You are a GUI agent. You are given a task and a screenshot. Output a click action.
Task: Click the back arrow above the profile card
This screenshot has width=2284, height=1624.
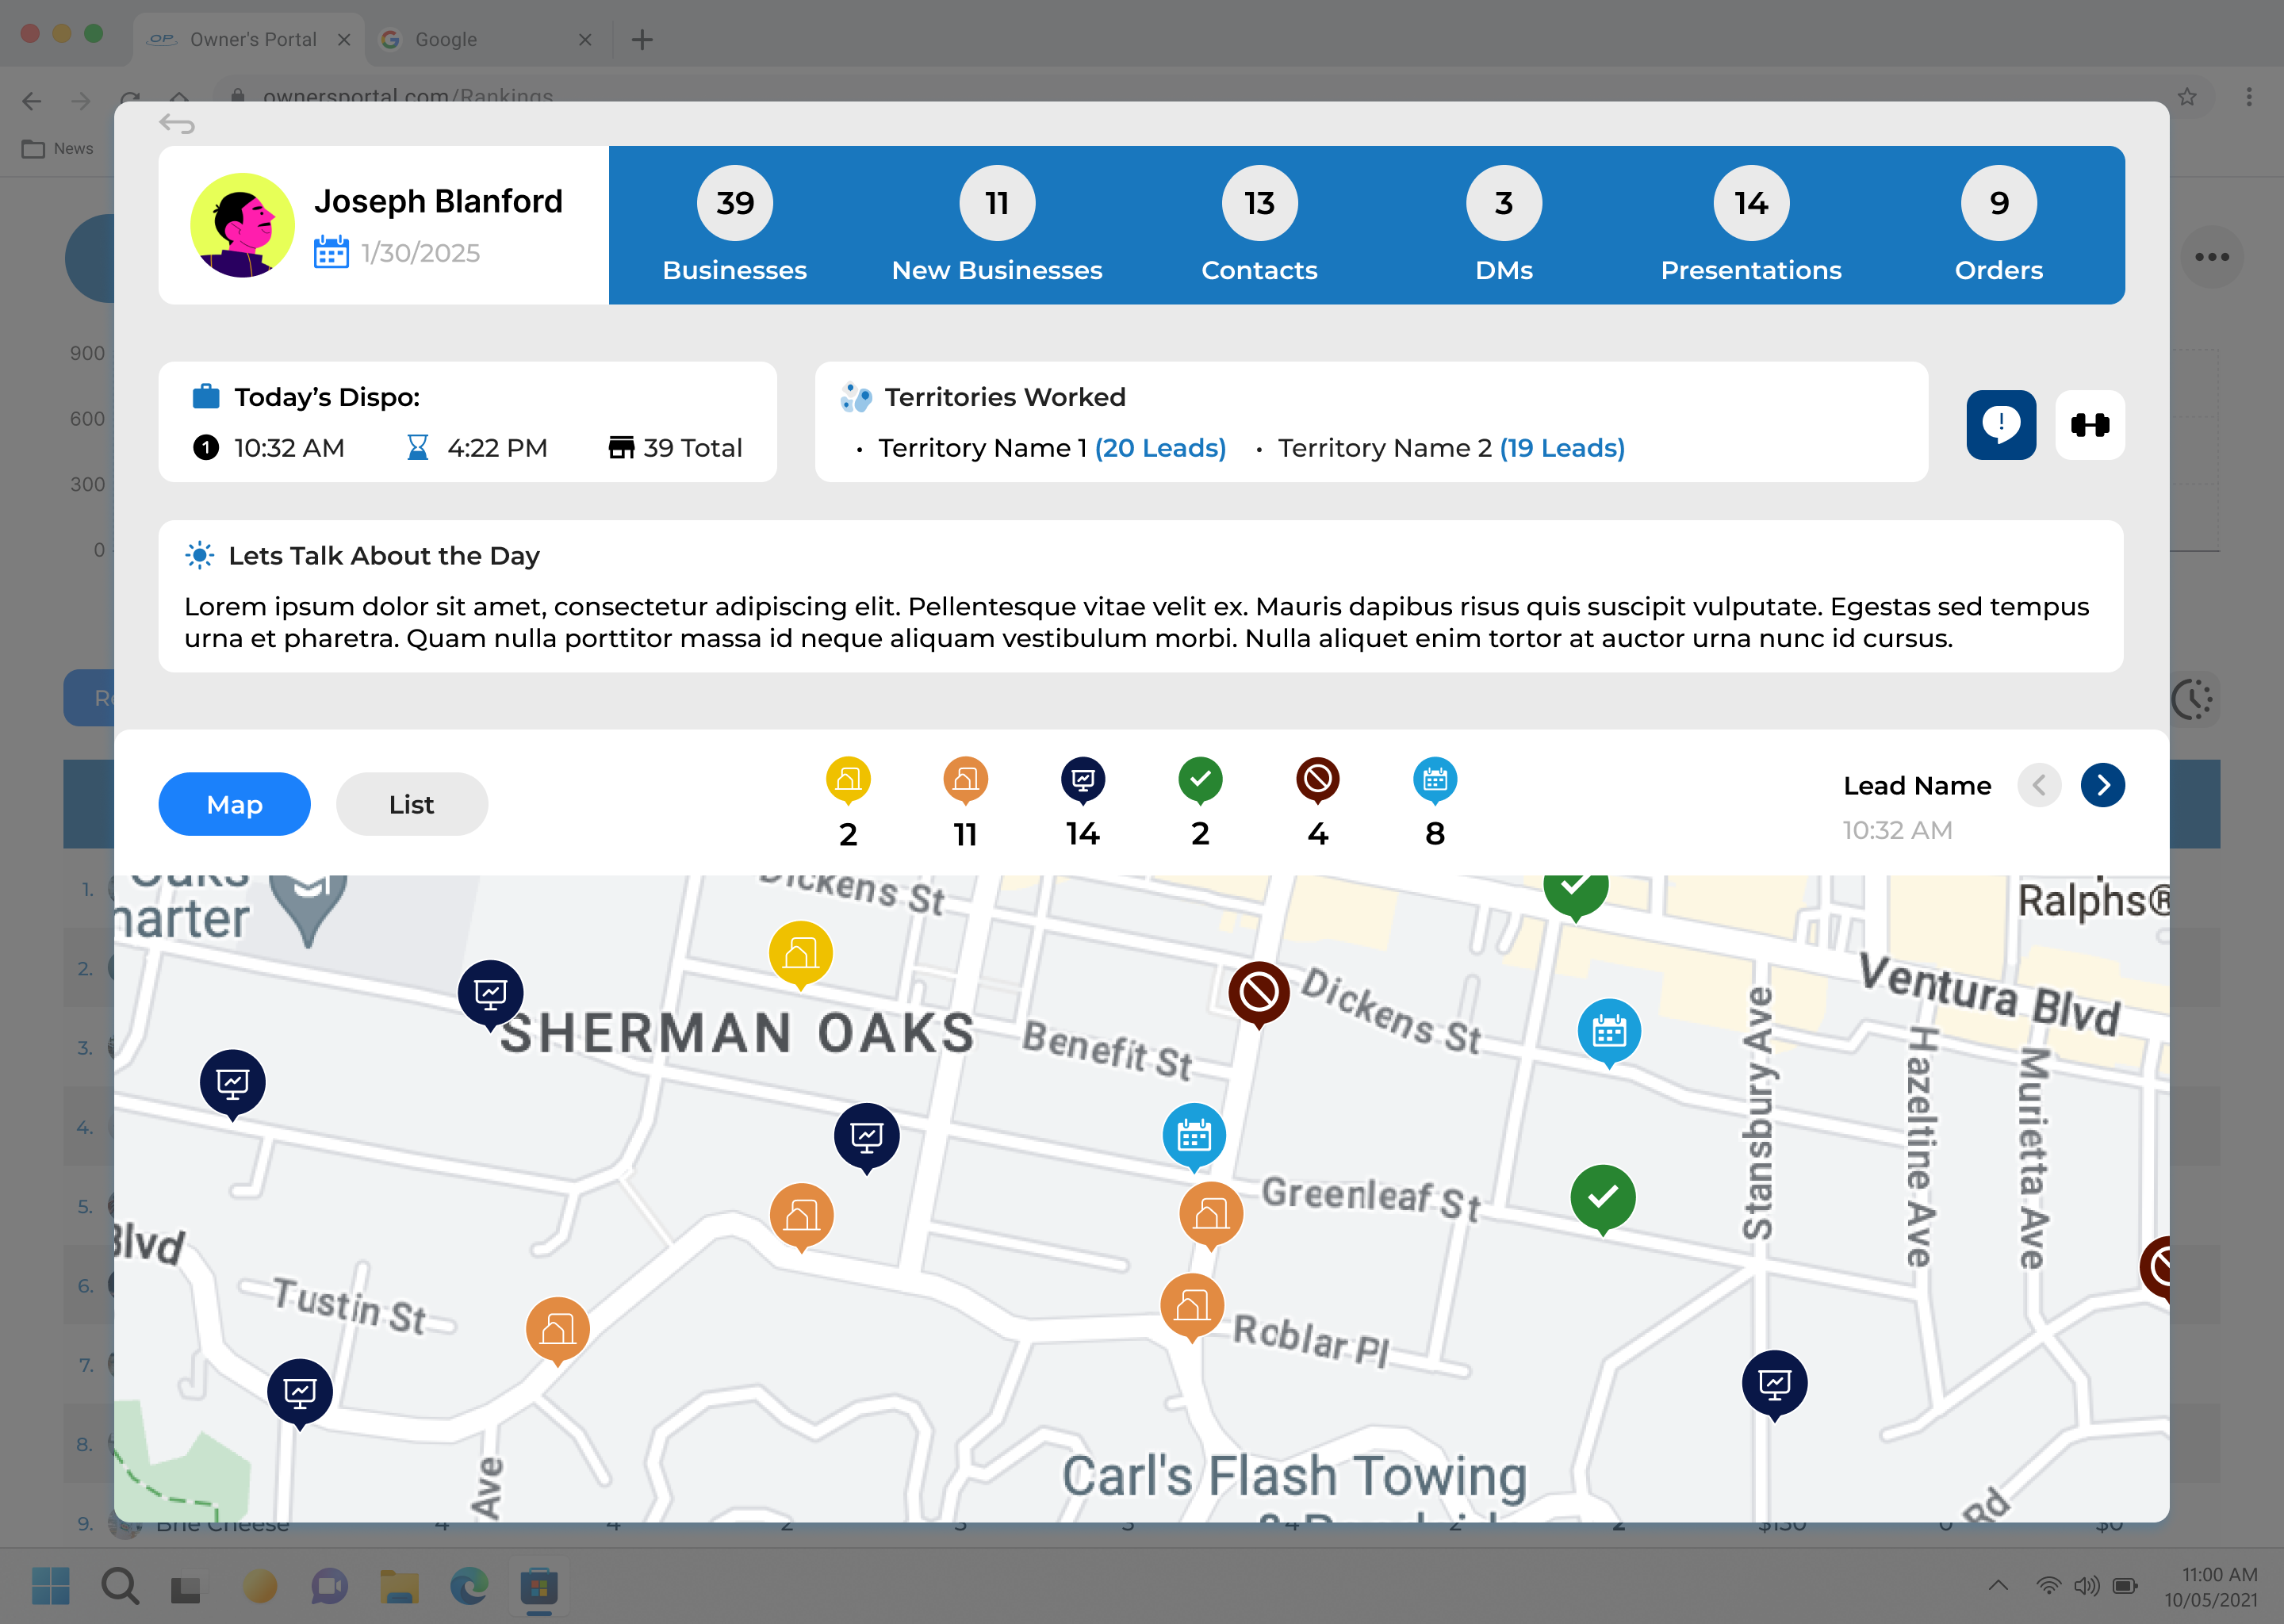177,124
